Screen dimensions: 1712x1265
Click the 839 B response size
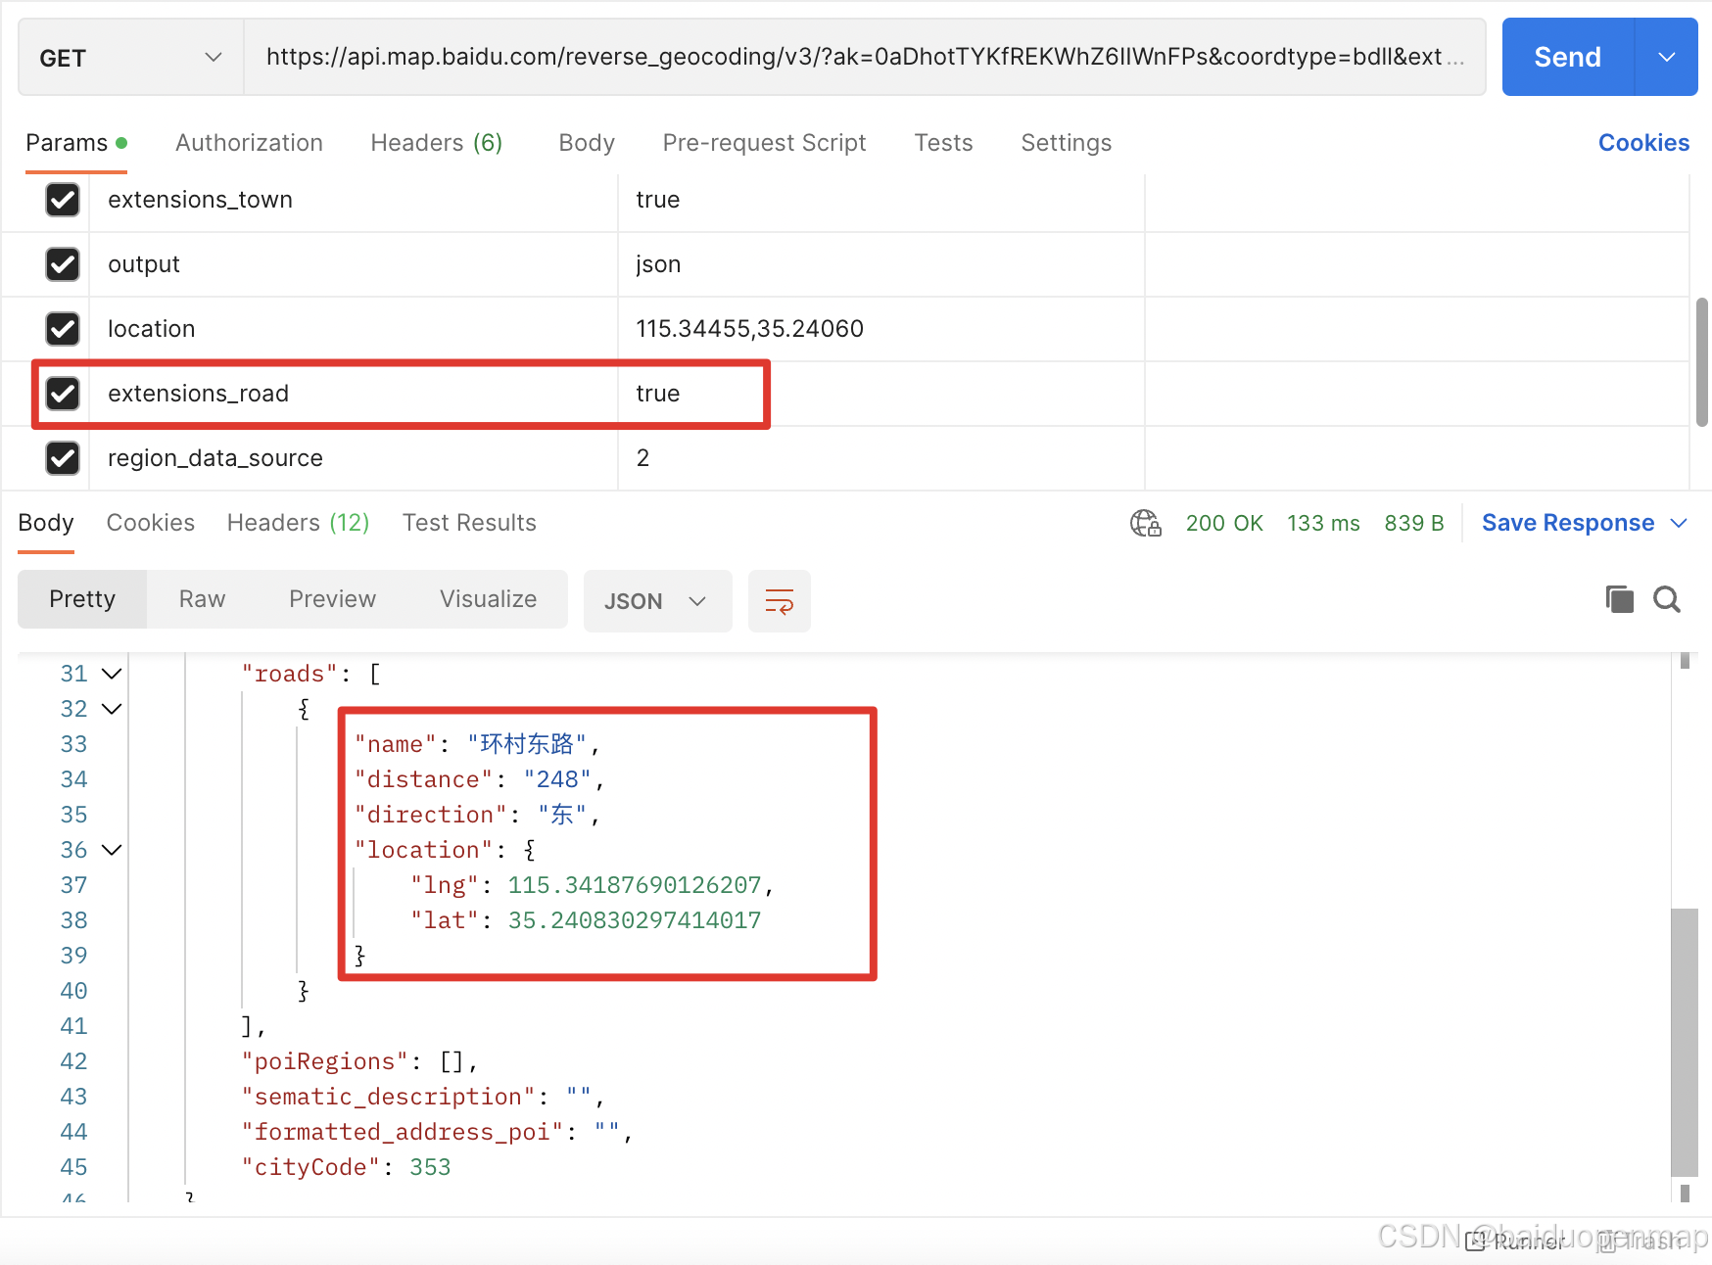tap(1414, 523)
